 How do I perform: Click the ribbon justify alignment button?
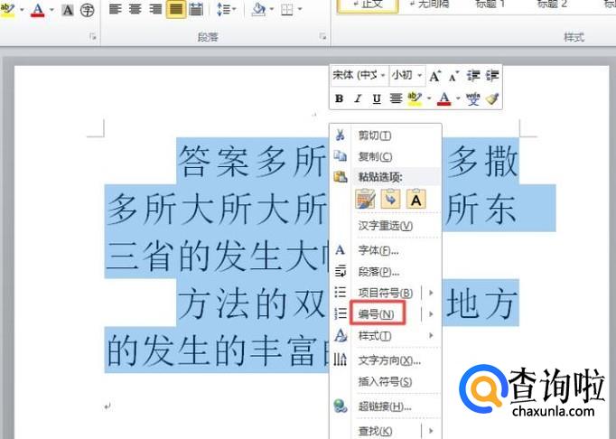click(x=175, y=10)
